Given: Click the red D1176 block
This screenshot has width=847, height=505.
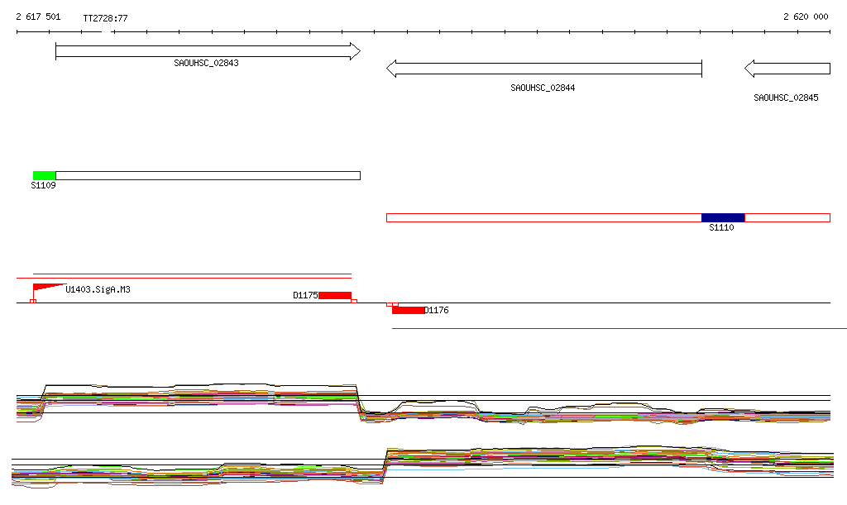Looking at the screenshot, I should coord(408,310).
